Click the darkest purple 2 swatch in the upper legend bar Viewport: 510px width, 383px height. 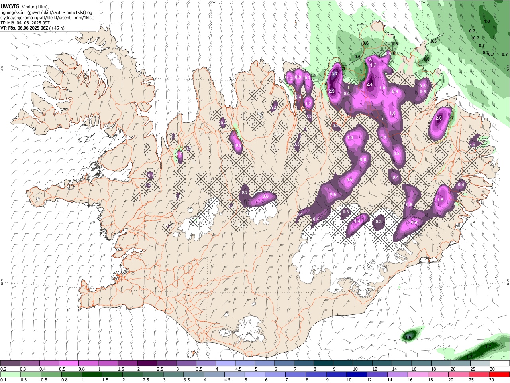pyautogui.click(x=147, y=363)
